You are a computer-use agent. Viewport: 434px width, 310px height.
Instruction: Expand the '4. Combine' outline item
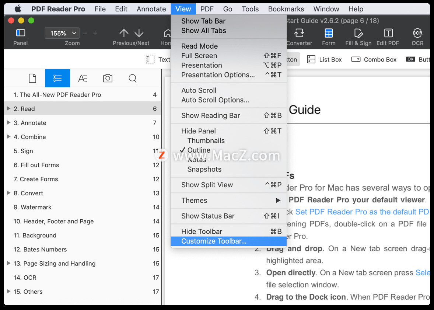[8, 137]
